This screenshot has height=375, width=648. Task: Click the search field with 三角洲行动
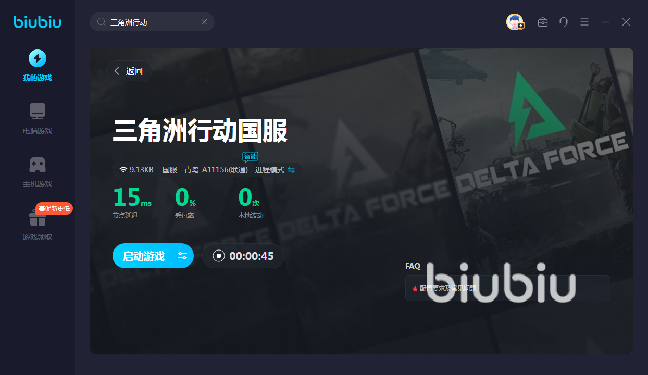pyautogui.click(x=152, y=22)
